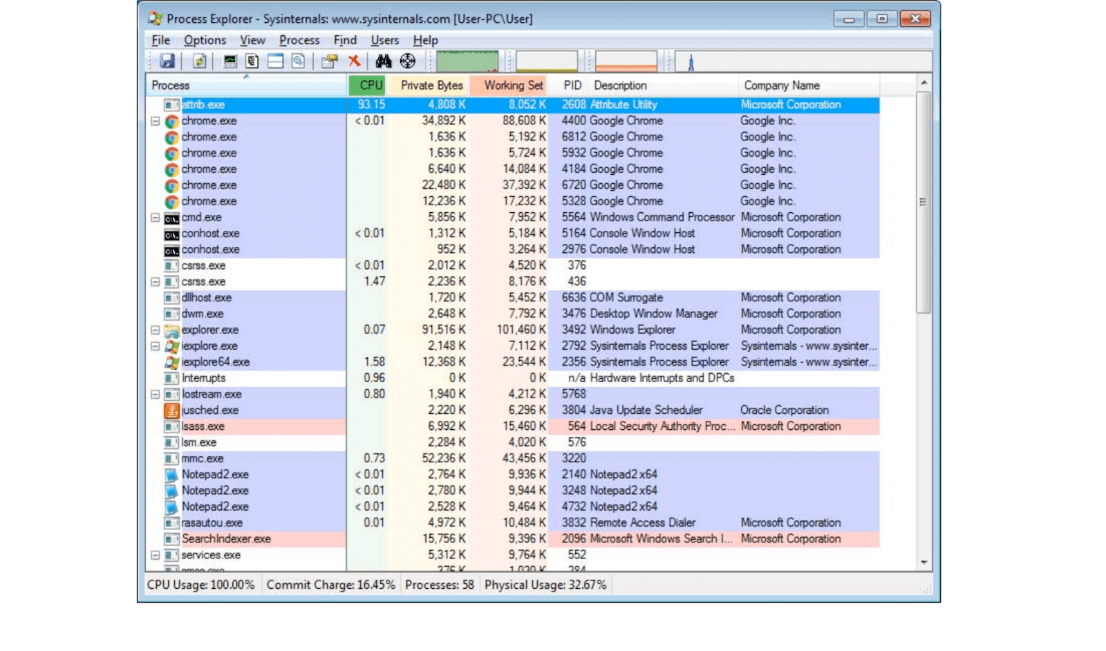Select the lsass.exe process row

[203, 426]
